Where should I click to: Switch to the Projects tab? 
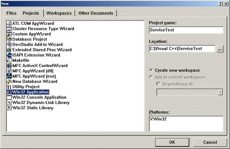point(31,13)
